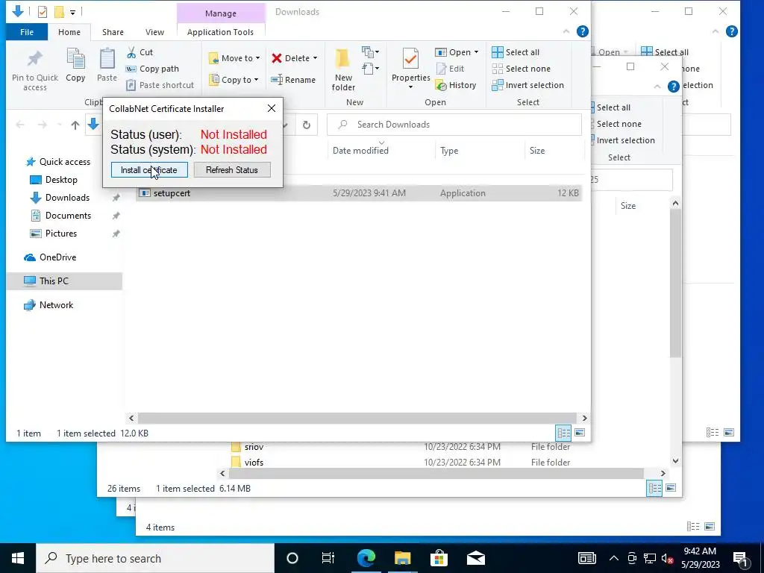Viewport: 764px width, 573px height.
Task: Select the Manage contextual tab
Action: (221, 13)
